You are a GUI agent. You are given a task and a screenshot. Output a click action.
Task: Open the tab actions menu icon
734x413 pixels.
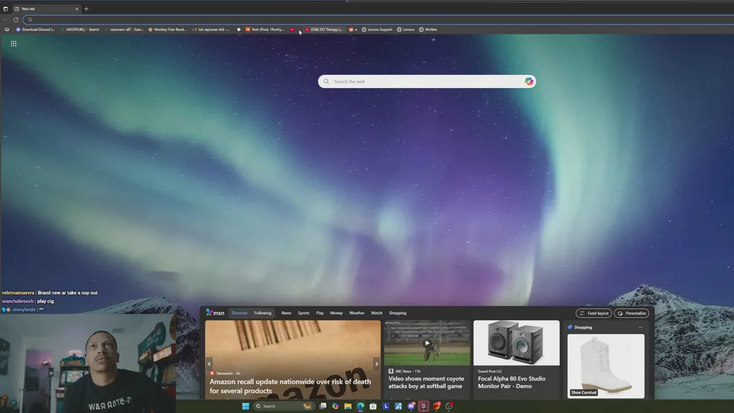(x=6, y=9)
